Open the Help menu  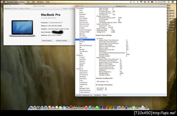(x=48, y=2)
